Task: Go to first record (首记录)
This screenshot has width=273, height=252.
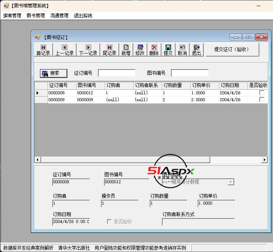Action: pos(43,50)
